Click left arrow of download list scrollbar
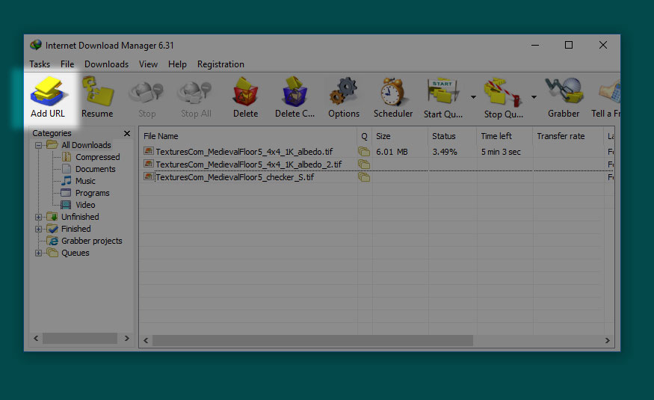 (x=146, y=341)
